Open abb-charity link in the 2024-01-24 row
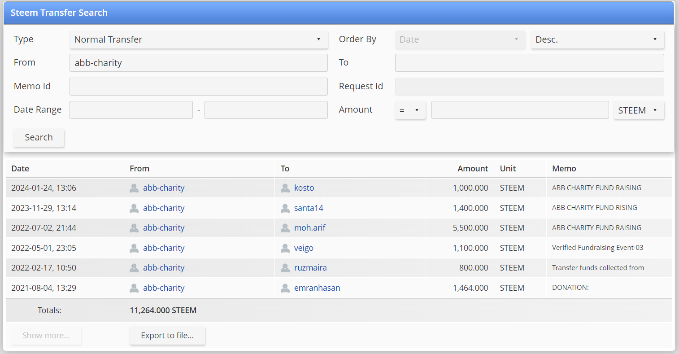 [x=164, y=188]
